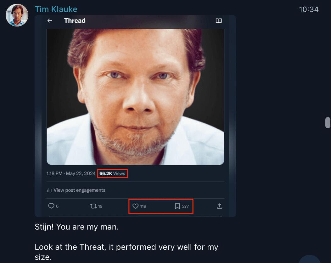
Task: Click the Thread header title
Action: [75, 21]
